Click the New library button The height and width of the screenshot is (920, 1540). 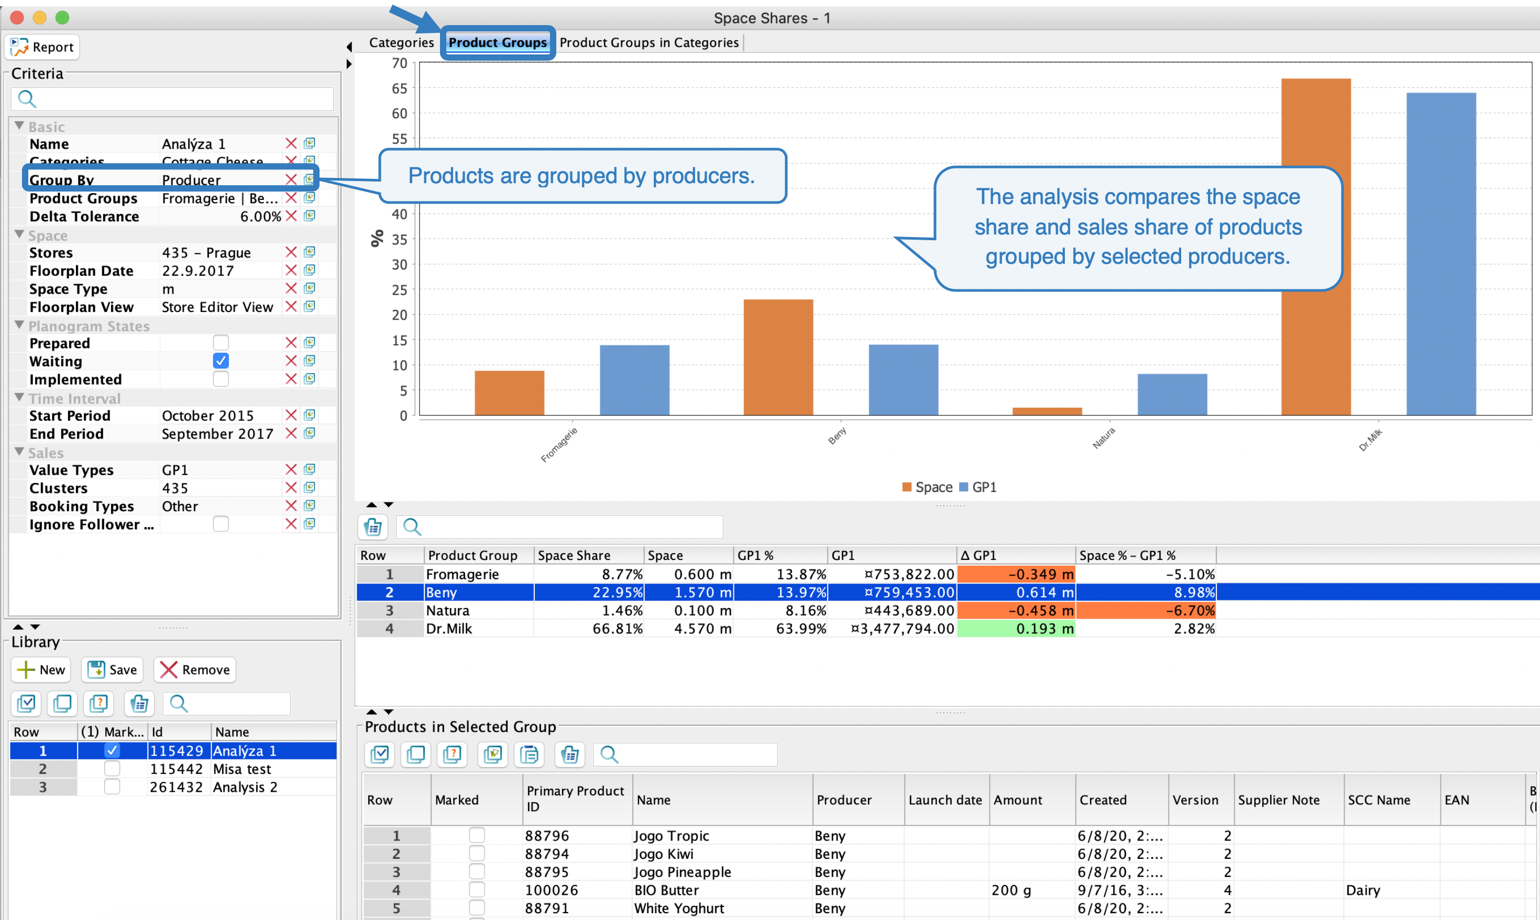click(x=41, y=669)
